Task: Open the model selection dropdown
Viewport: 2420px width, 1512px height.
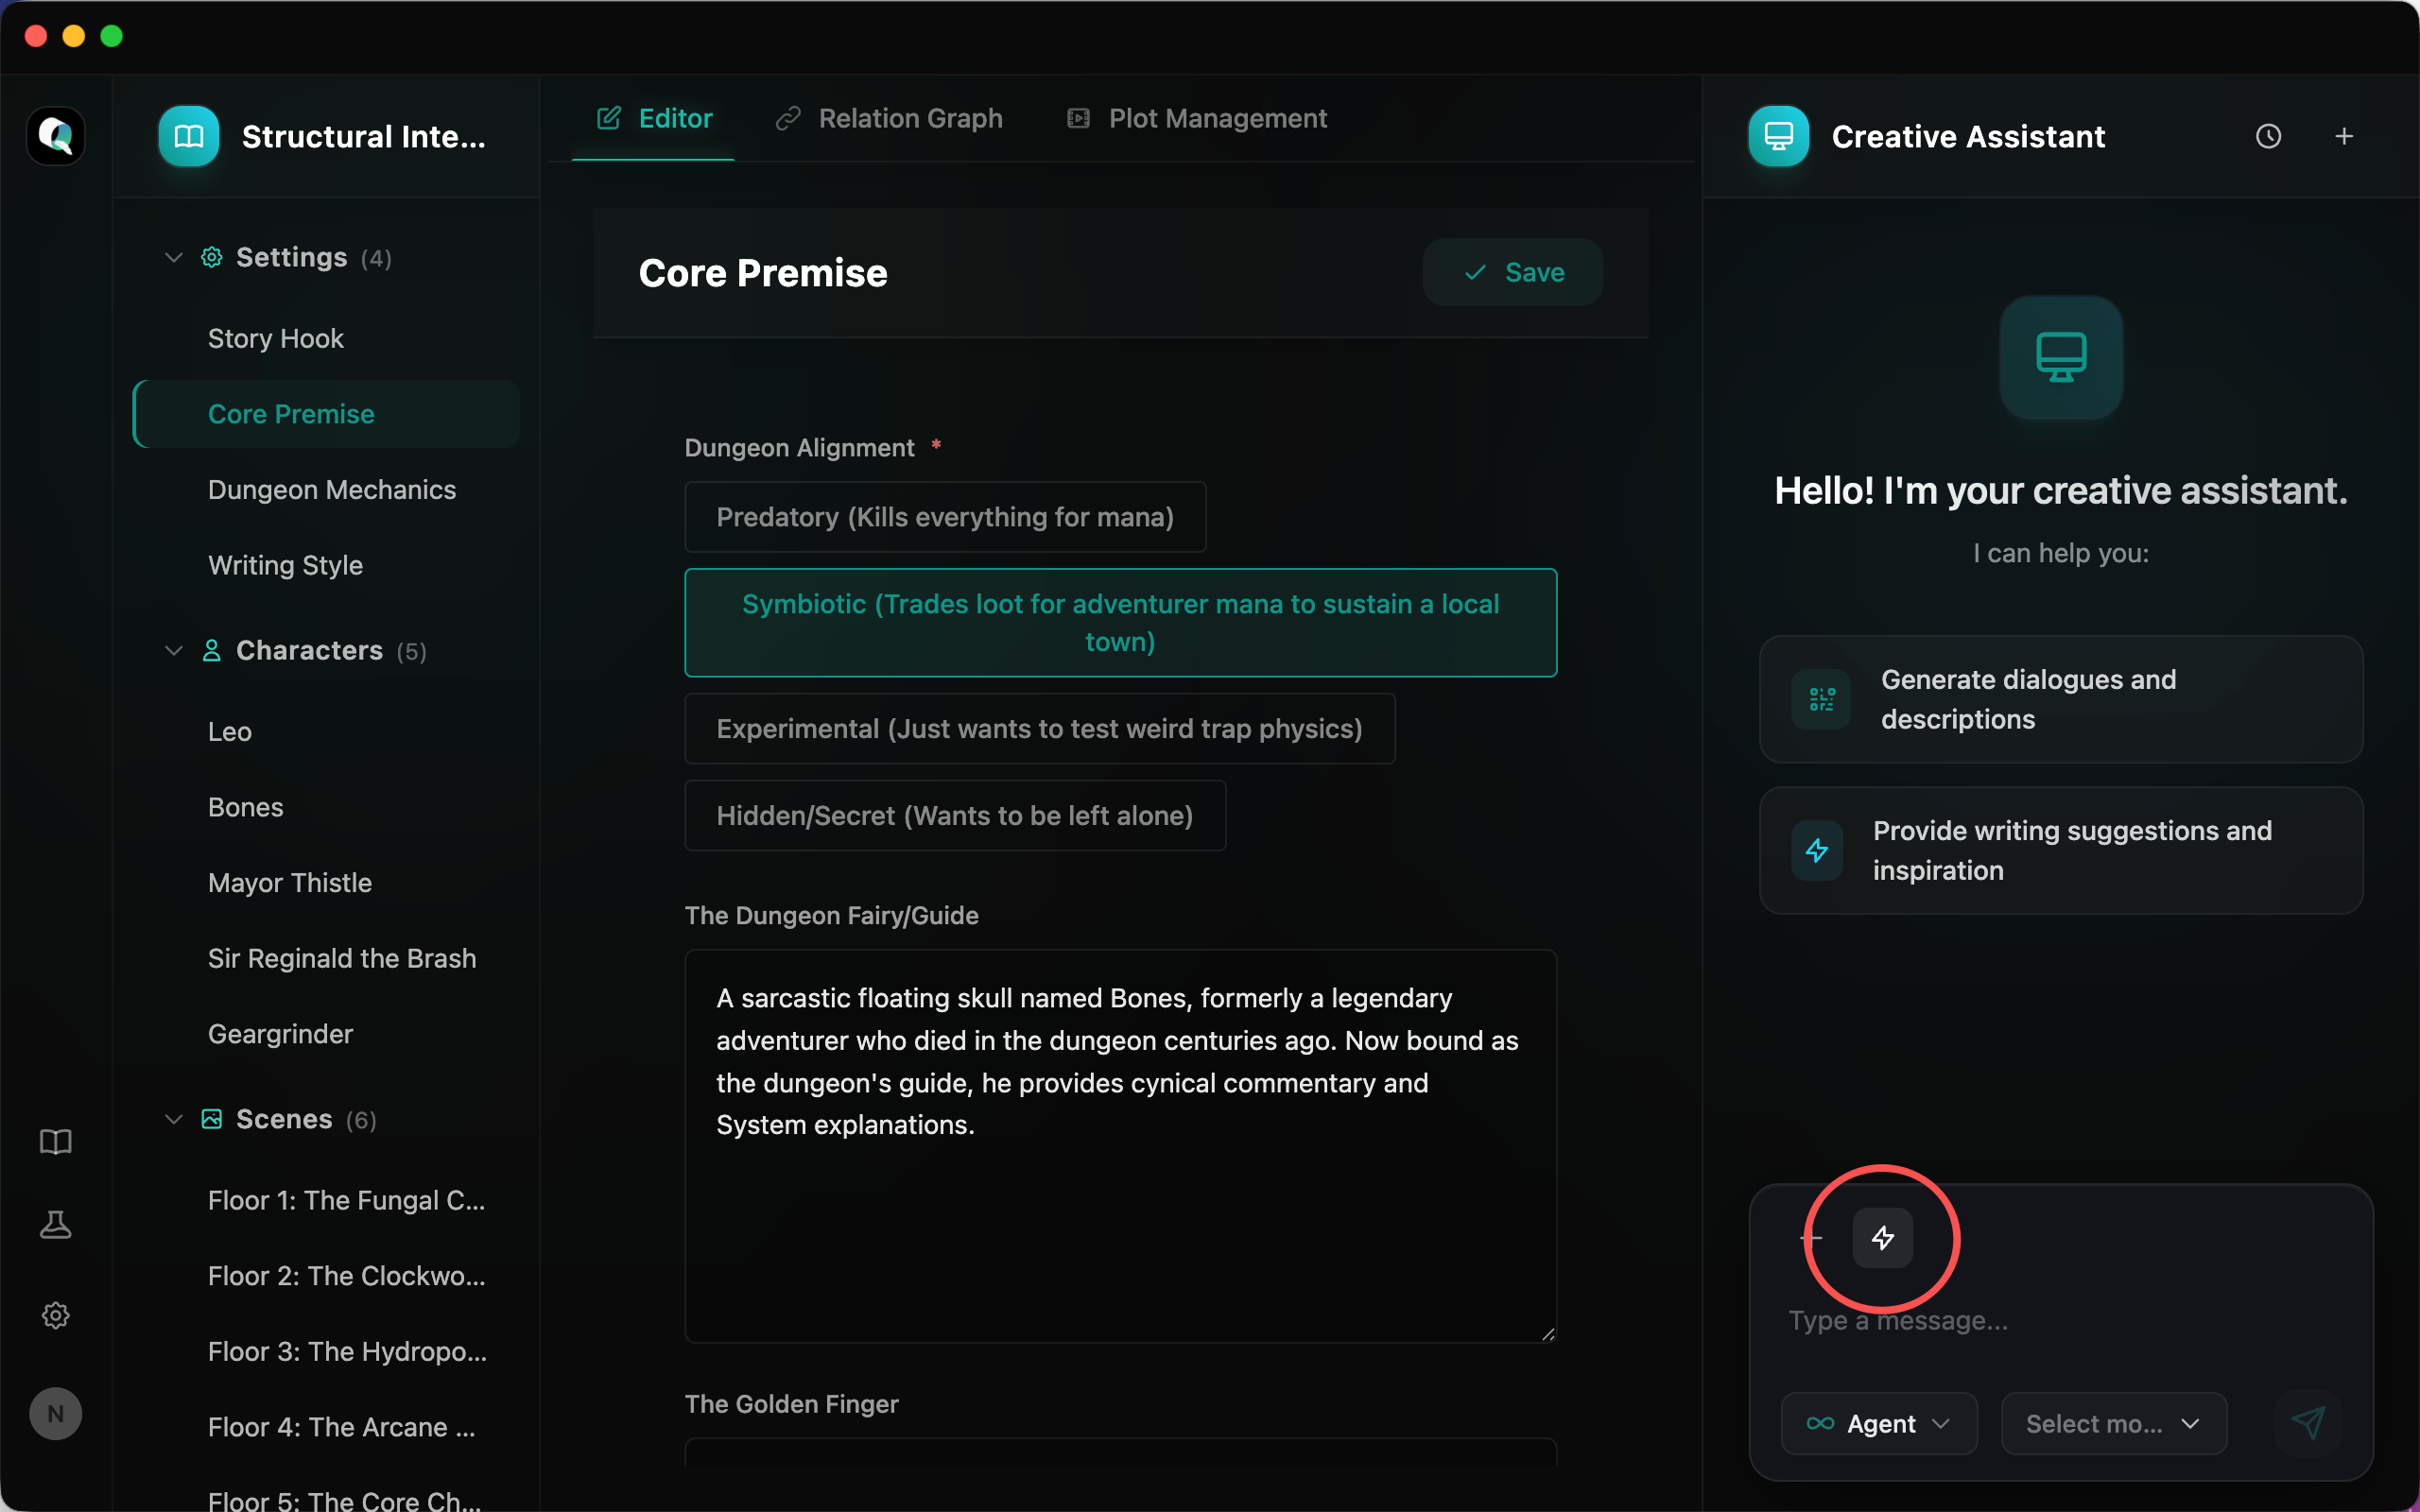Action: tap(2110, 1423)
